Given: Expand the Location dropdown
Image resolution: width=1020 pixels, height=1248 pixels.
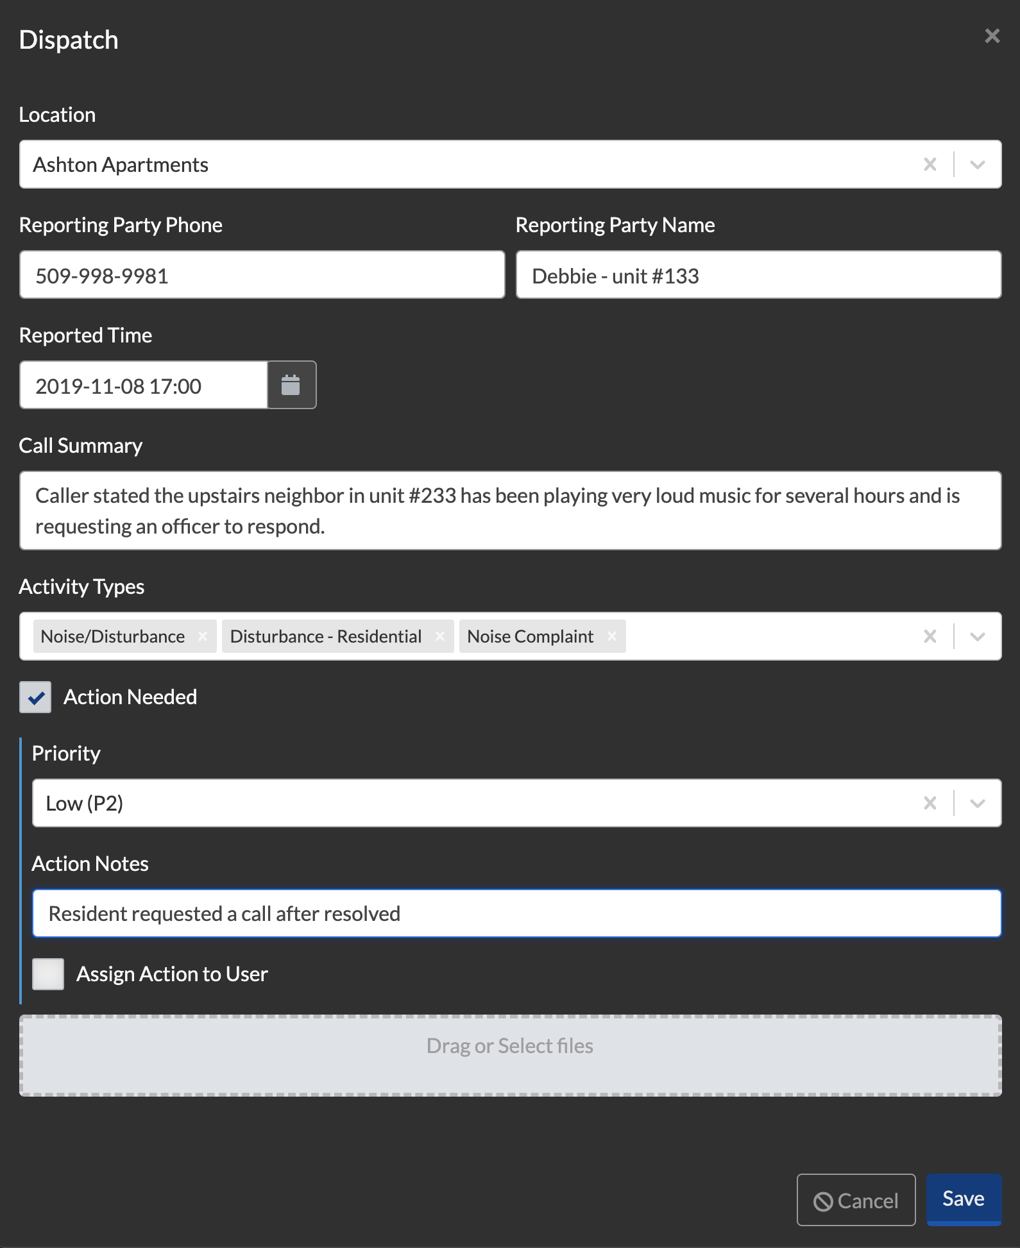Looking at the screenshot, I should (977, 164).
